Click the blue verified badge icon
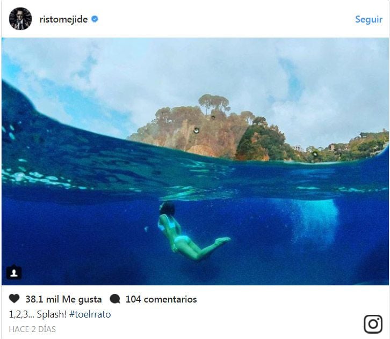 [95, 19]
